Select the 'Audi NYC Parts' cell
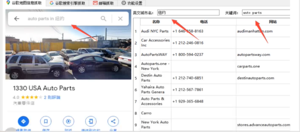Image resolution: width=300 pixels, height=132 pixels. click(156, 31)
